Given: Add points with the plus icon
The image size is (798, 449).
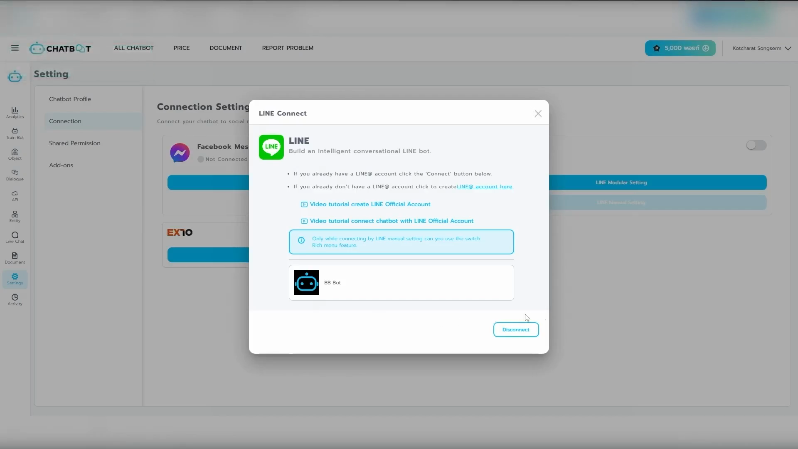Looking at the screenshot, I should [x=706, y=48].
